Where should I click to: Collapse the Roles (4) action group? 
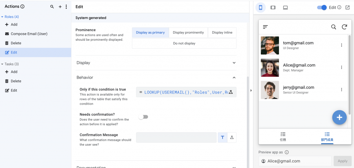[x=2, y=17]
